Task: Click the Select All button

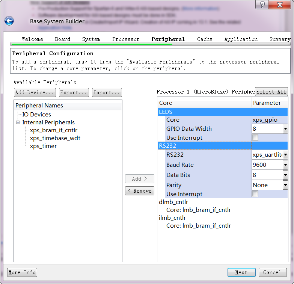Action: point(271,92)
